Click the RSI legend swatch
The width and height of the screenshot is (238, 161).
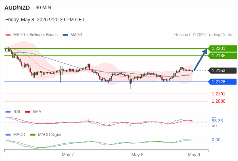pos(8,112)
